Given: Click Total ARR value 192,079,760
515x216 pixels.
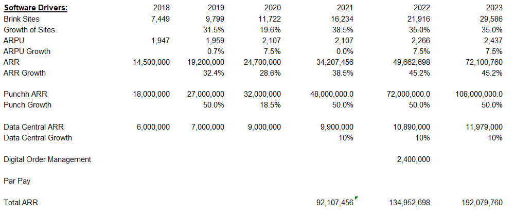Looking at the screenshot, I should [482, 203].
